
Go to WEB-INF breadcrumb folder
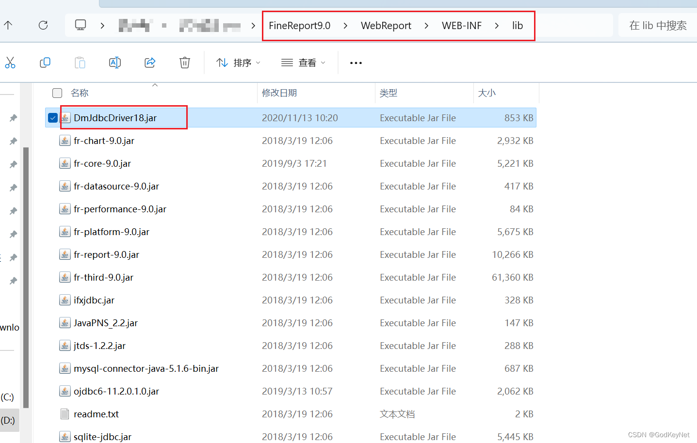[x=462, y=26]
